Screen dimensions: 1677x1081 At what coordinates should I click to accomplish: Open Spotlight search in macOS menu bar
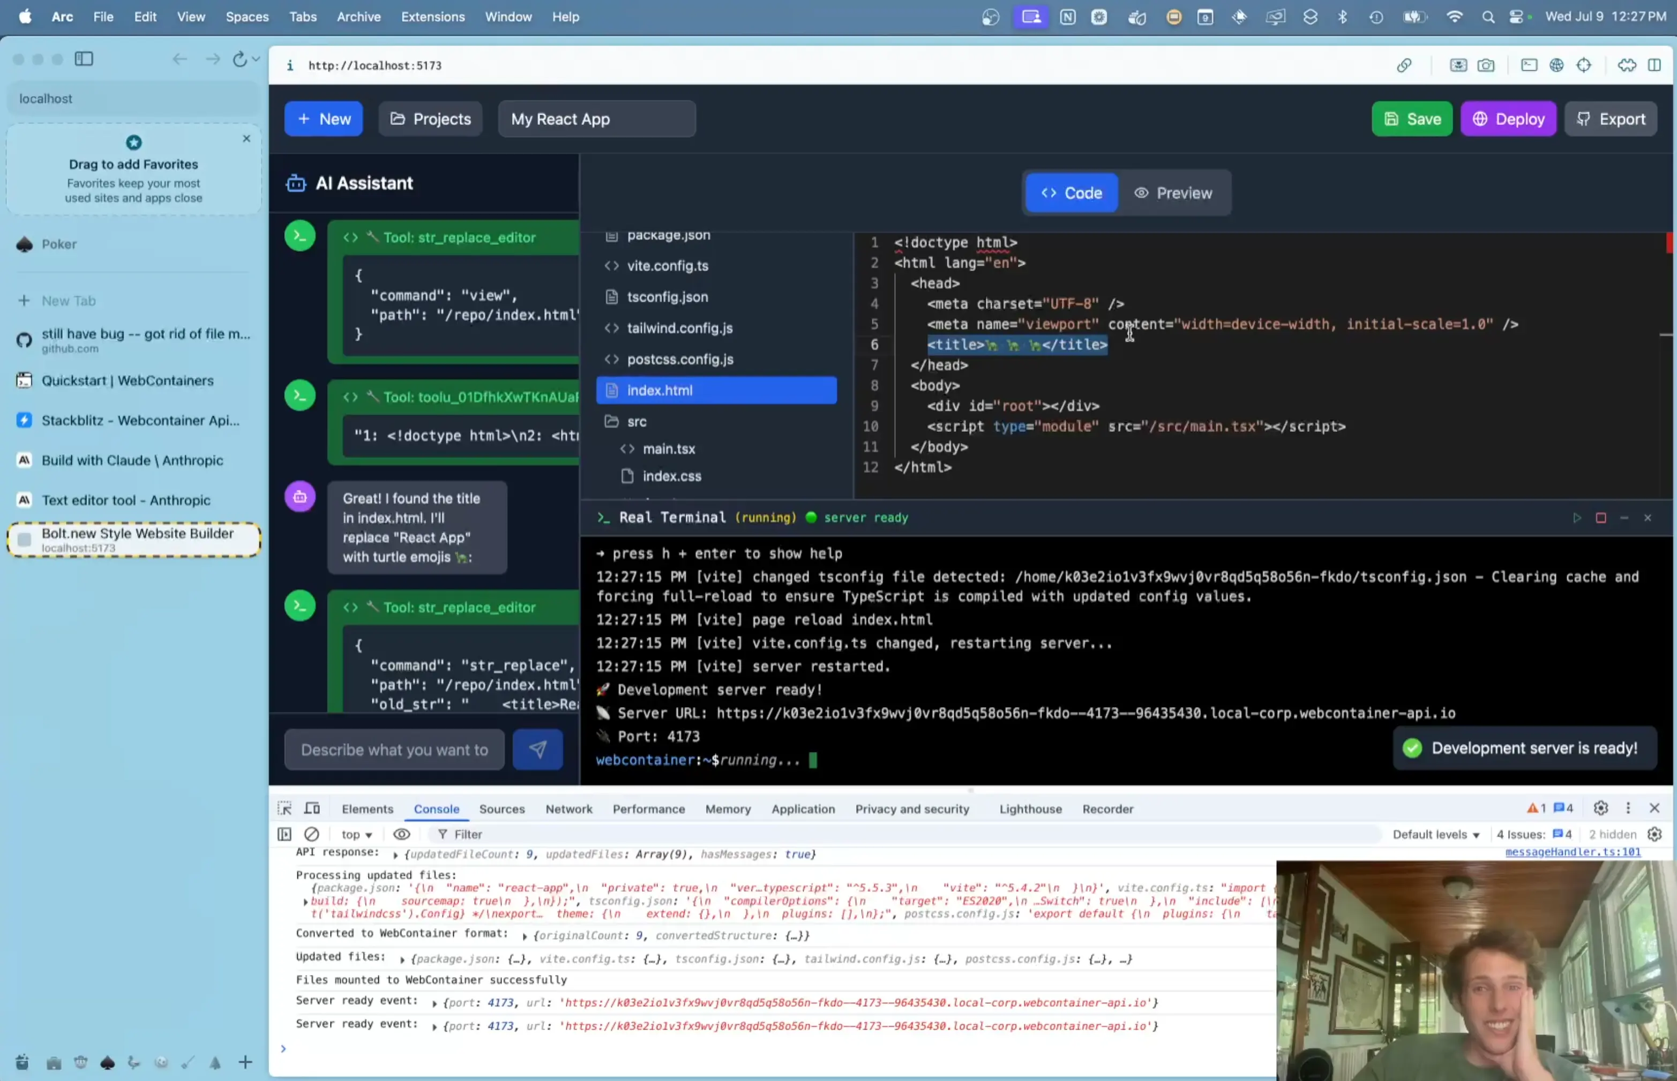[1487, 17]
